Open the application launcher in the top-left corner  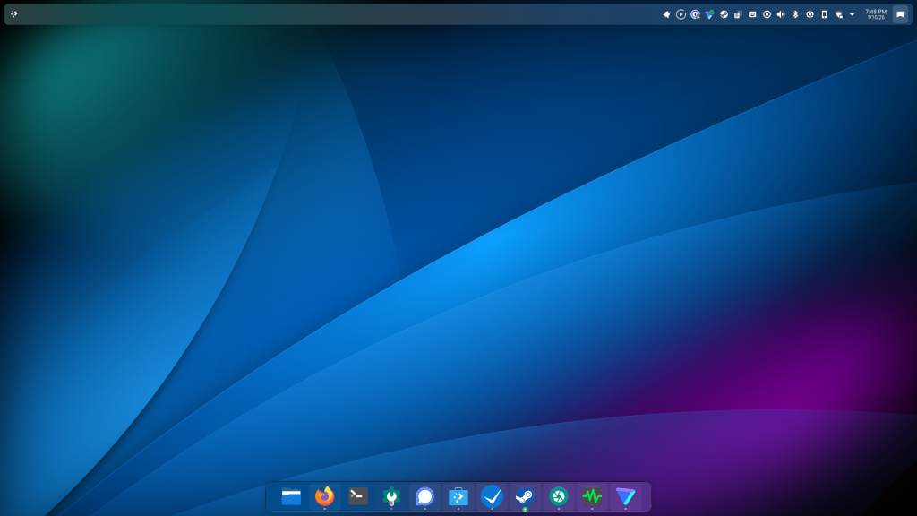14,14
